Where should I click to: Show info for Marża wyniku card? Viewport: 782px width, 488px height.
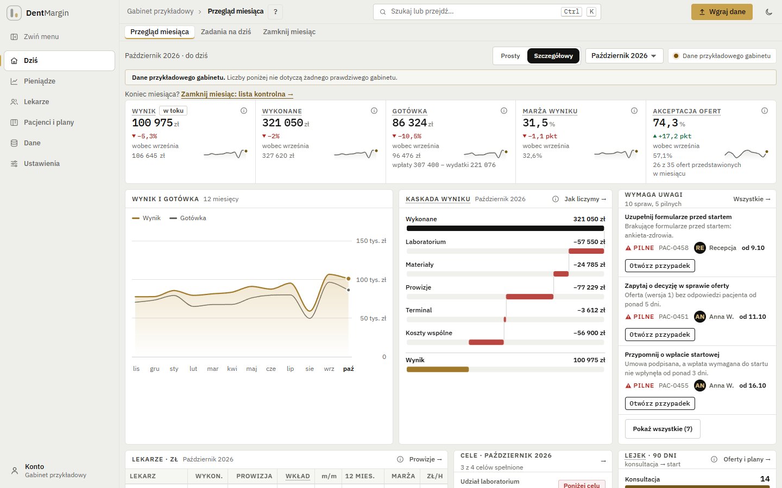(634, 111)
